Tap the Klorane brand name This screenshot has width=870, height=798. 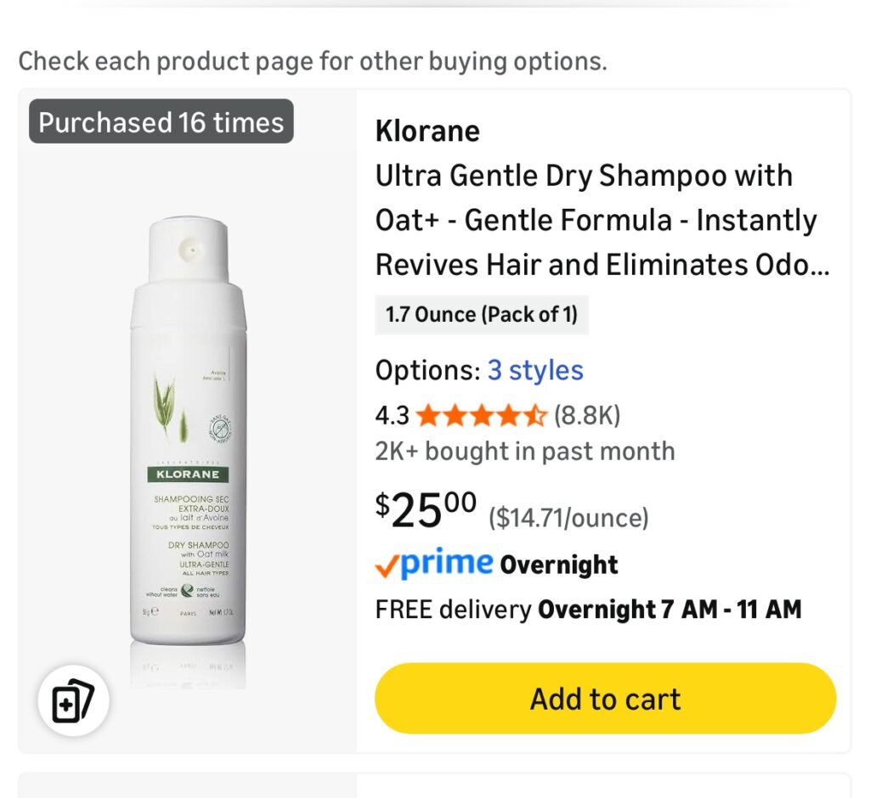427,132
